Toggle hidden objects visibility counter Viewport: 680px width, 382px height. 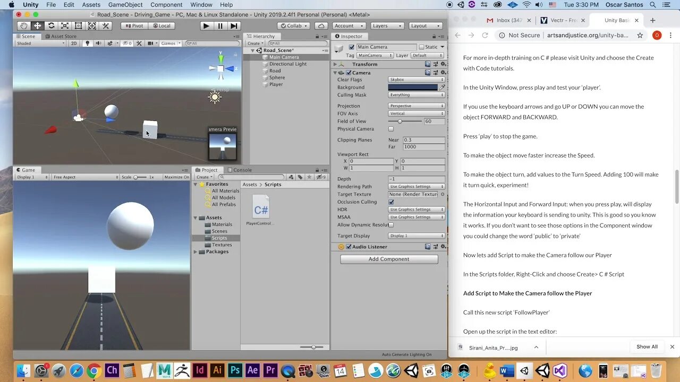[x=127, y=44]
